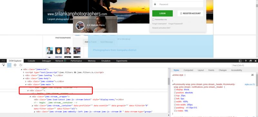Viewport: 258px width, 117px height.
Task: Tick the Remember me checkbox
Action: coord(153,20)
